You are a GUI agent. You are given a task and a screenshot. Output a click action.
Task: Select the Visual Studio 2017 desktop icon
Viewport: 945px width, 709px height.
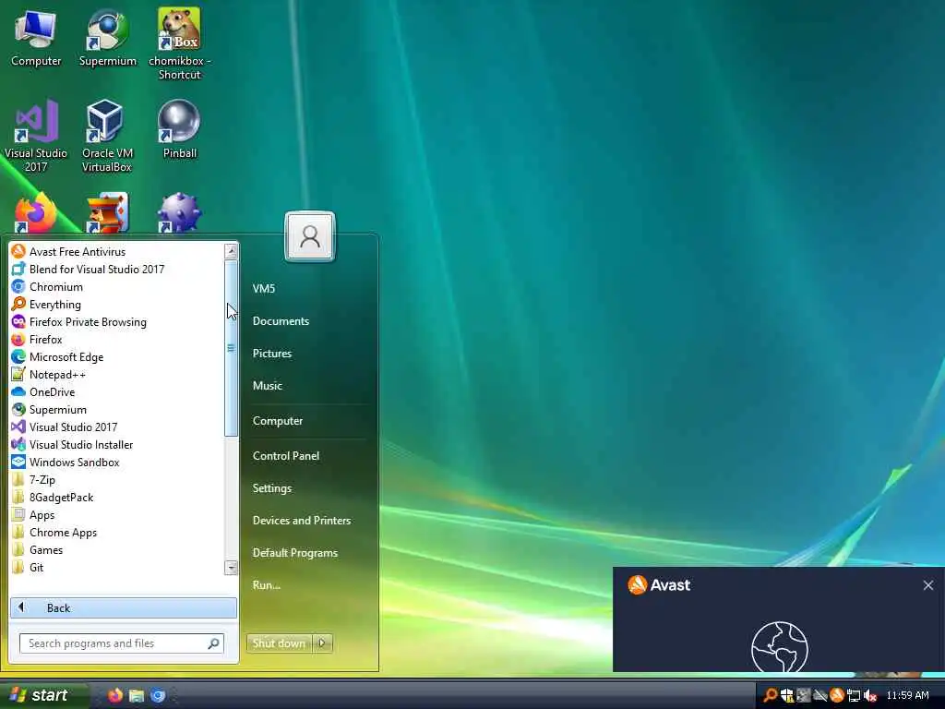pyautogui.click(x=36, y=137)
